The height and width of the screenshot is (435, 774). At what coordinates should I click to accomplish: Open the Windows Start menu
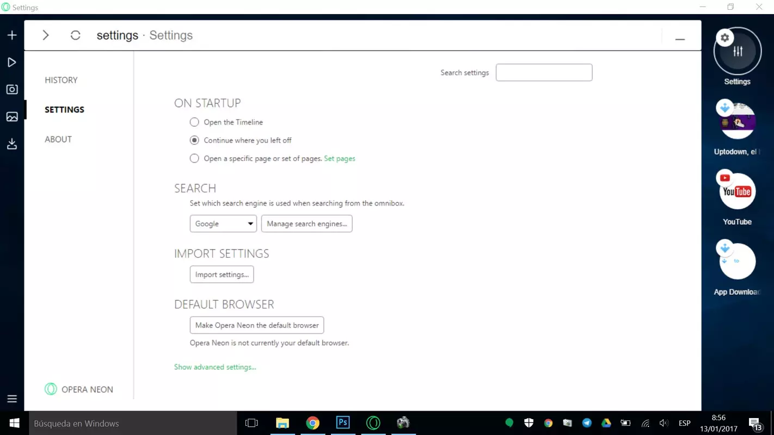coord(15,423)
